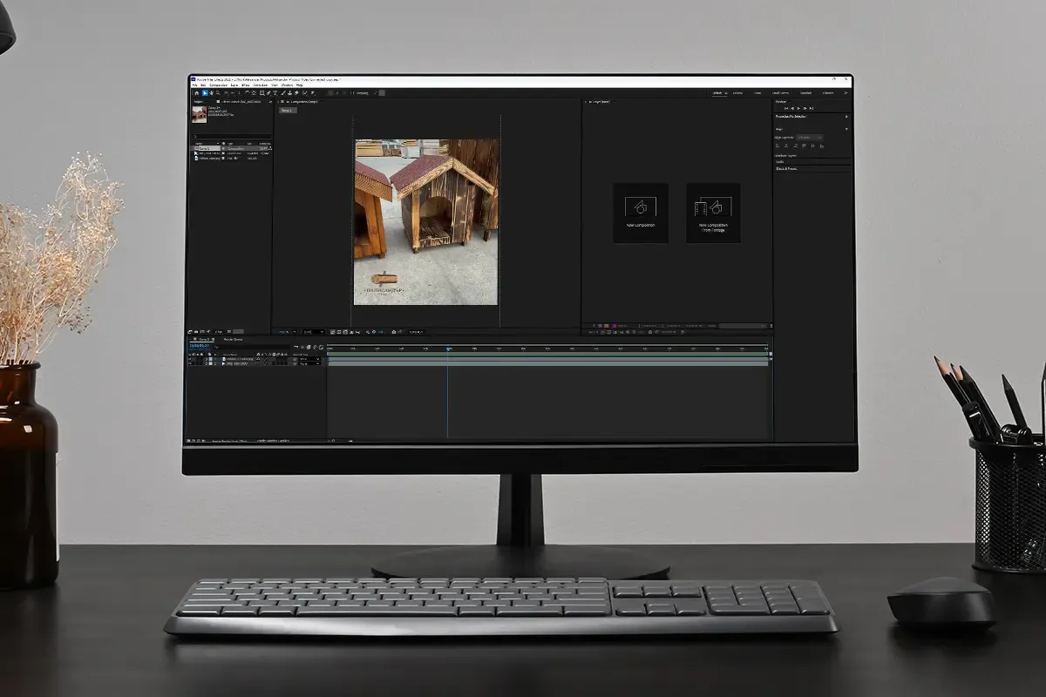Select the Eraser tool
1046x697 pixels.
pos(296,93)
